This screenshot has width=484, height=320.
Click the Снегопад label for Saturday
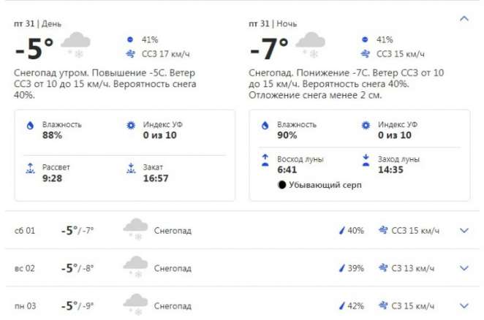[x=173, y=231]
